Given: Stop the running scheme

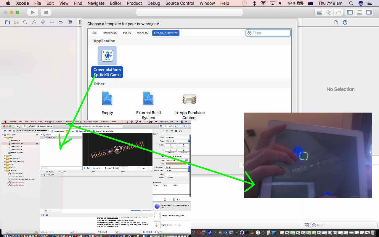Looking at the screenshot, I should (46, 12).
